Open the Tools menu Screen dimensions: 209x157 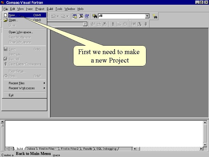click(59, 9)
